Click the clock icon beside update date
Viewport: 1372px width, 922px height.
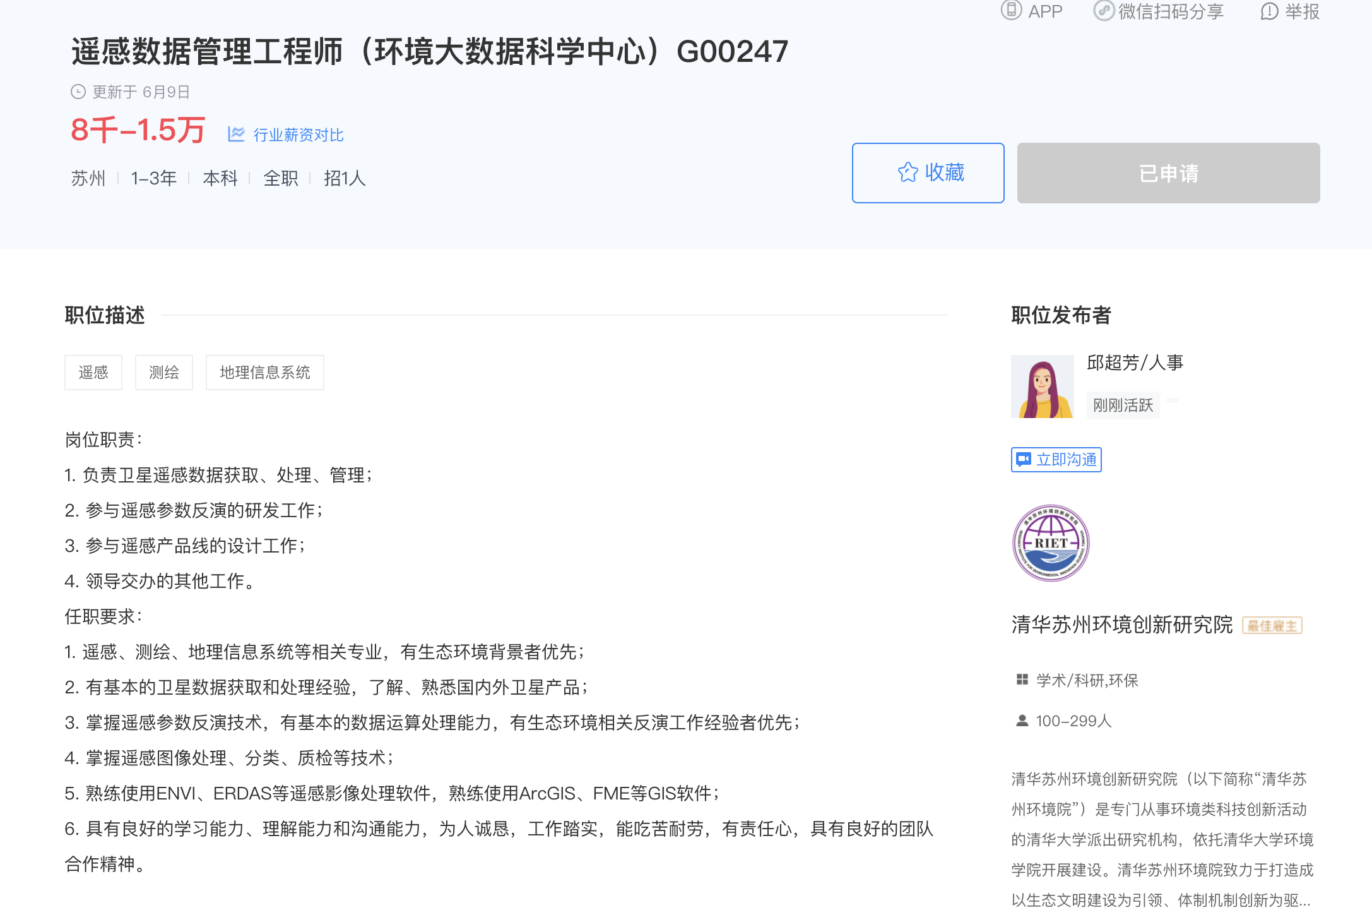(78, 92)
